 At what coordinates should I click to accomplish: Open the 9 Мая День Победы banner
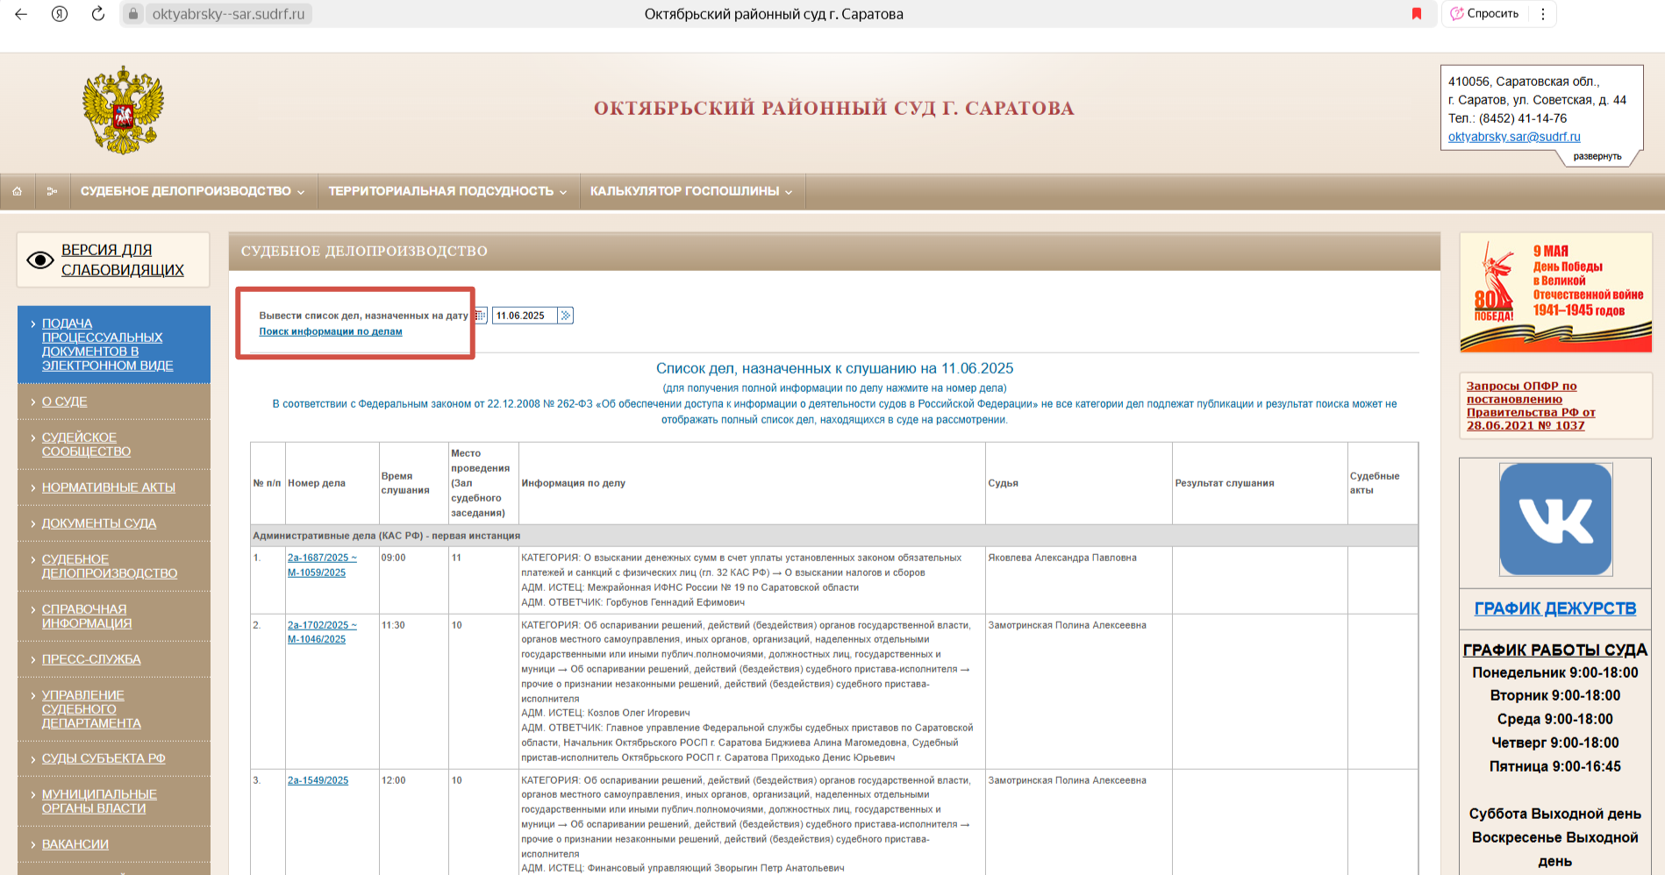tap(1555, 293)
